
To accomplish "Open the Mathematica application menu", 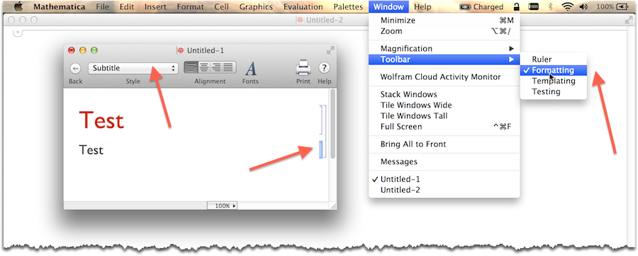I will pyautogui.click(x=60, y=7).
